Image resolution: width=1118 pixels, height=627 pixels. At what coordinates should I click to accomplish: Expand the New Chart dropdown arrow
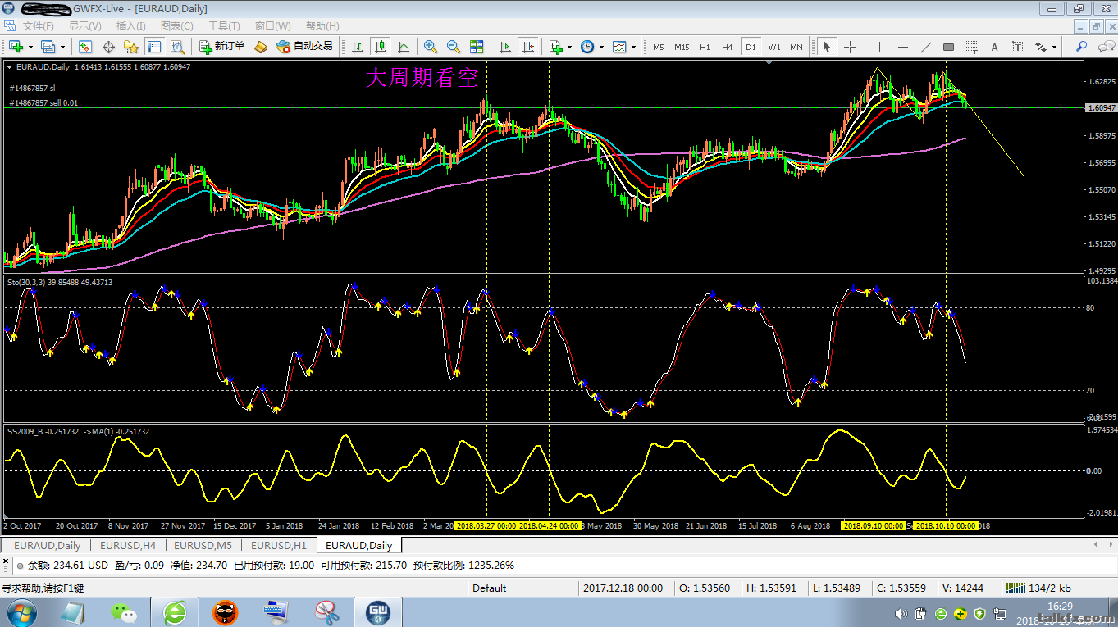[30, 47]
